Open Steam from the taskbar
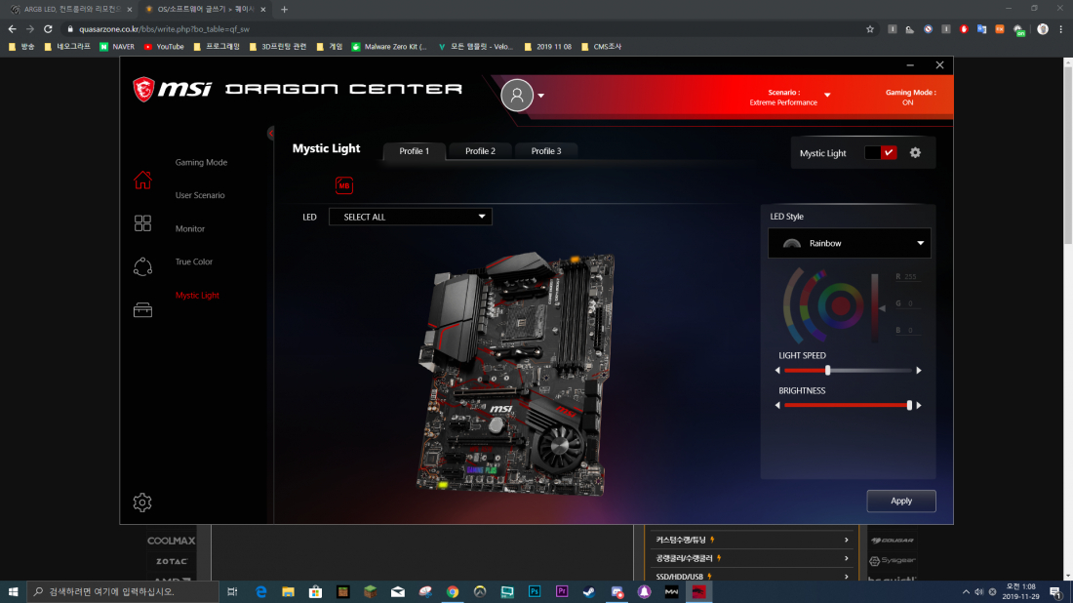The image size is (1073, 603). click(x=589, y=591)
